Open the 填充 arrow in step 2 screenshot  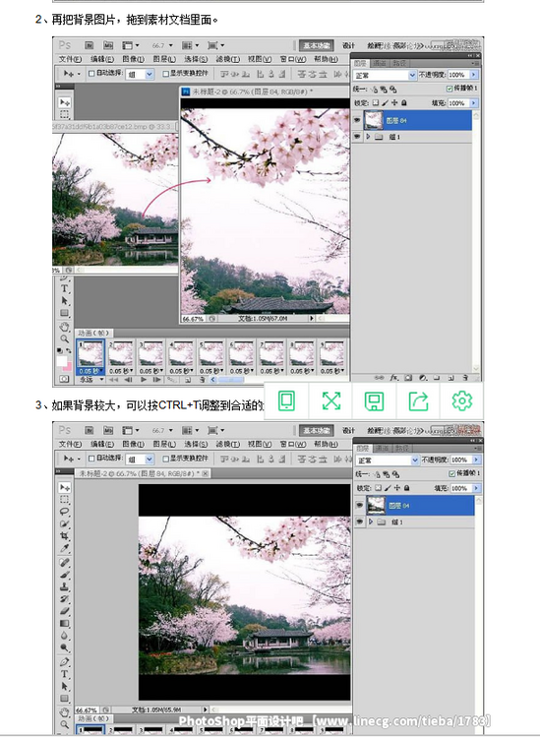tap(474, 102)
